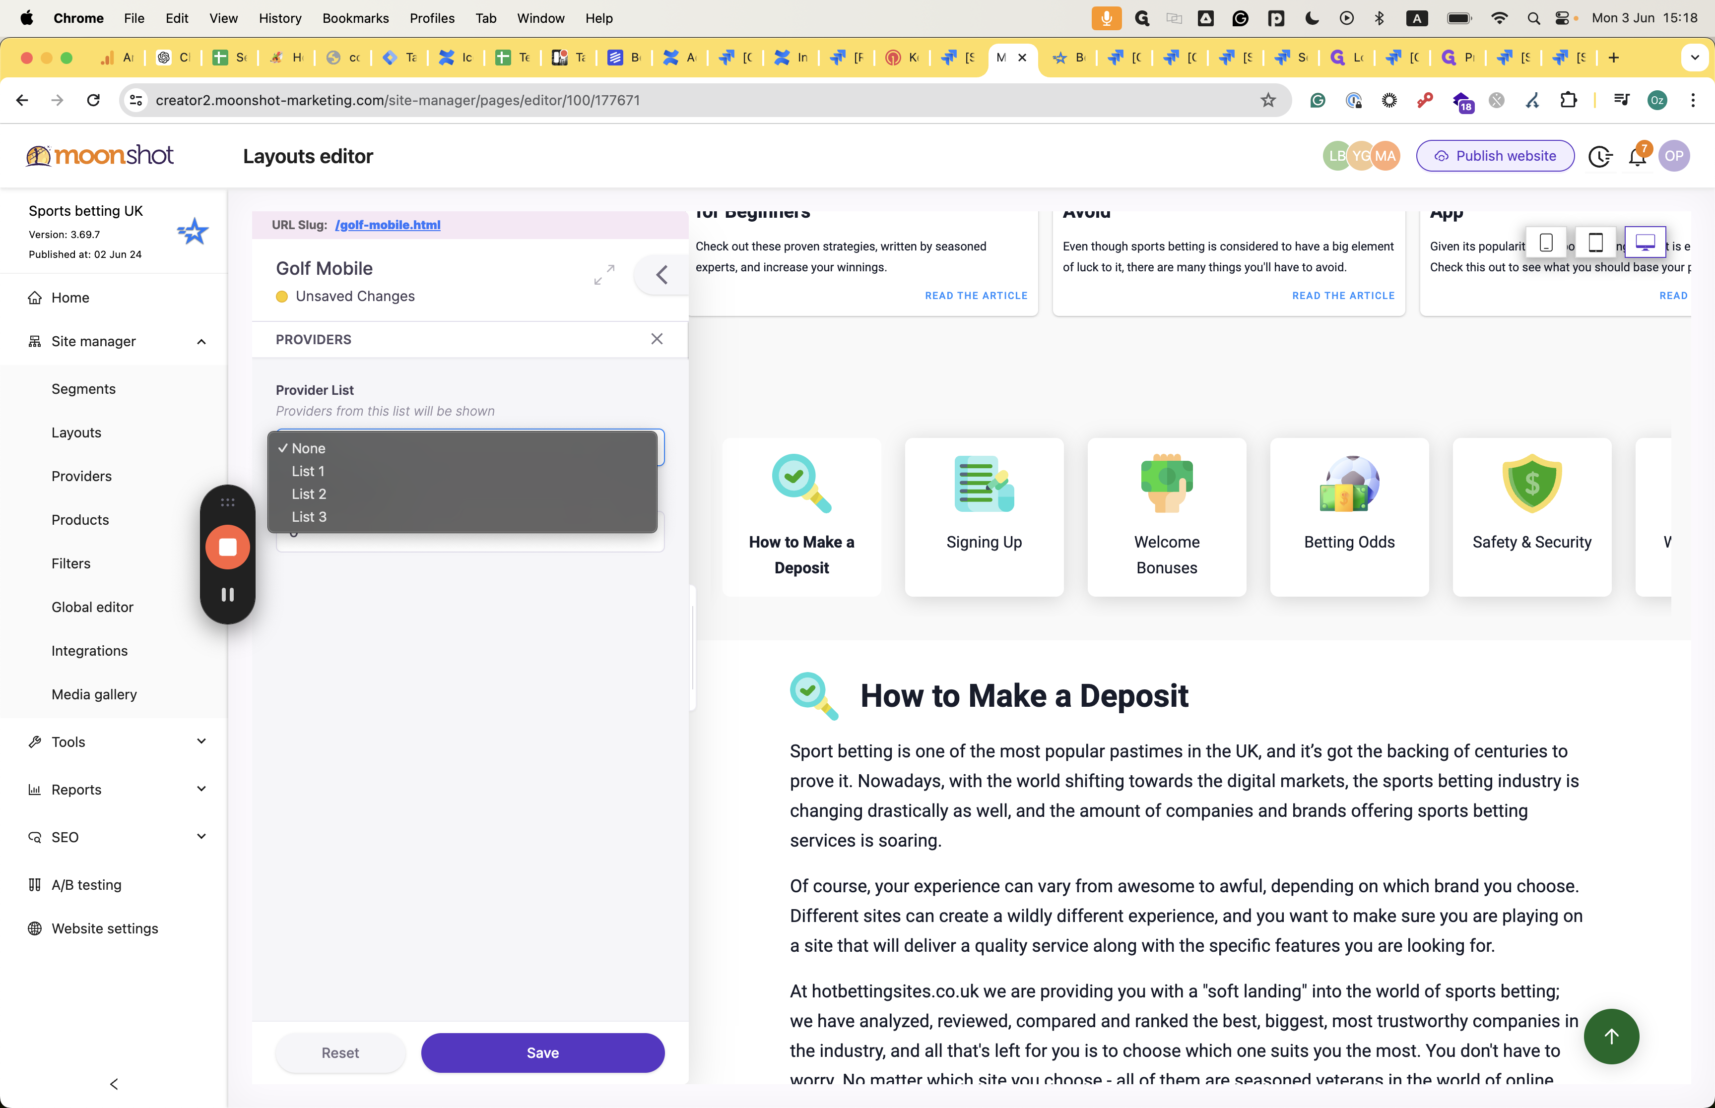Select List 3 option
Viewport: 1715px width, 1108px height.
(309, 517)
